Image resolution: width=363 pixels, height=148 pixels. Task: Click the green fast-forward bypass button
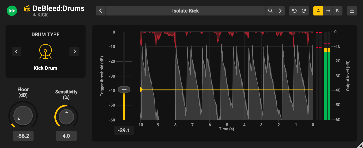(12, 11)
